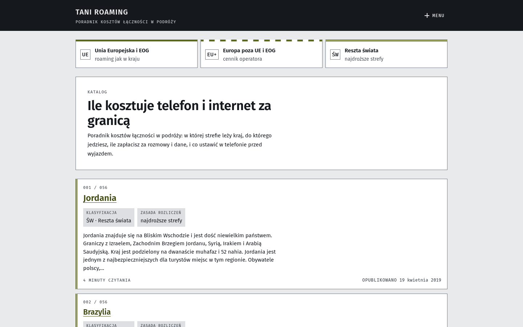523x327 pixels.
Task: Click the cennik operatora caption
Action: (242, 59)
